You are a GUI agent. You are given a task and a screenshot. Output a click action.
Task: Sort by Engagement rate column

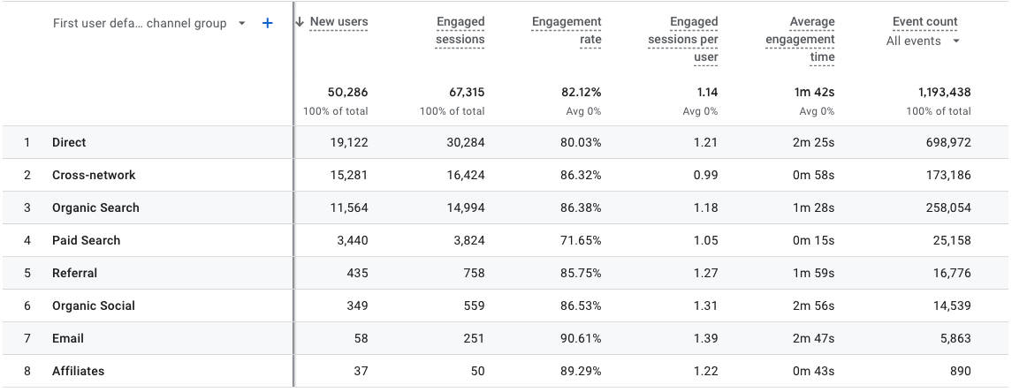pos(566,30)
